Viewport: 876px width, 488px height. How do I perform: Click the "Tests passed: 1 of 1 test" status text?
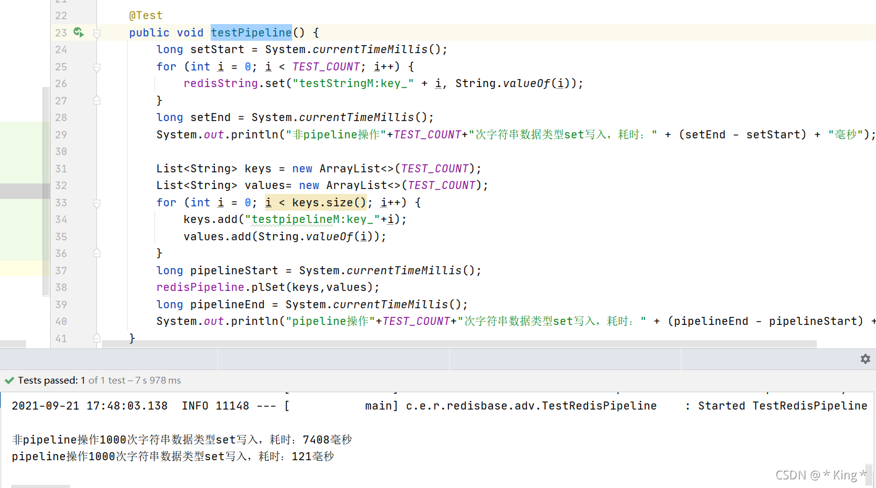tap(72, 381)
